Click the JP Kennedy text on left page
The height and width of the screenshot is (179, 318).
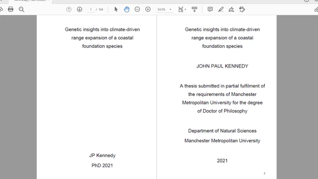[x=102, y=156]
